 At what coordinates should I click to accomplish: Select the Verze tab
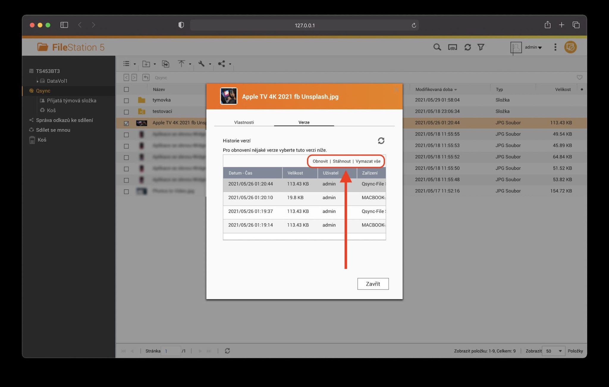click(x=304, y=122)
